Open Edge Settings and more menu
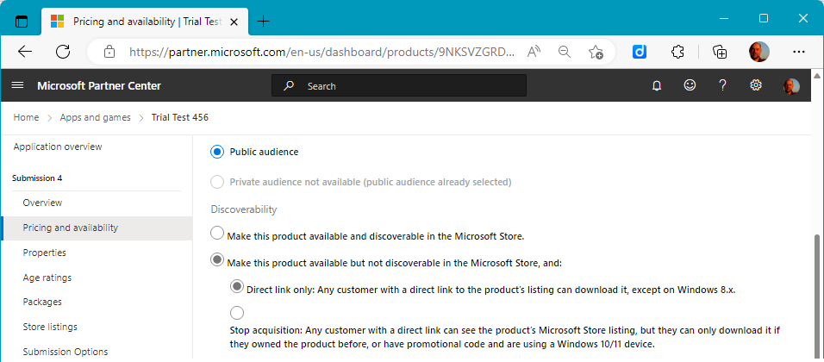The height and width of the screenshot is (362, 824). click(x=798, y=52)
